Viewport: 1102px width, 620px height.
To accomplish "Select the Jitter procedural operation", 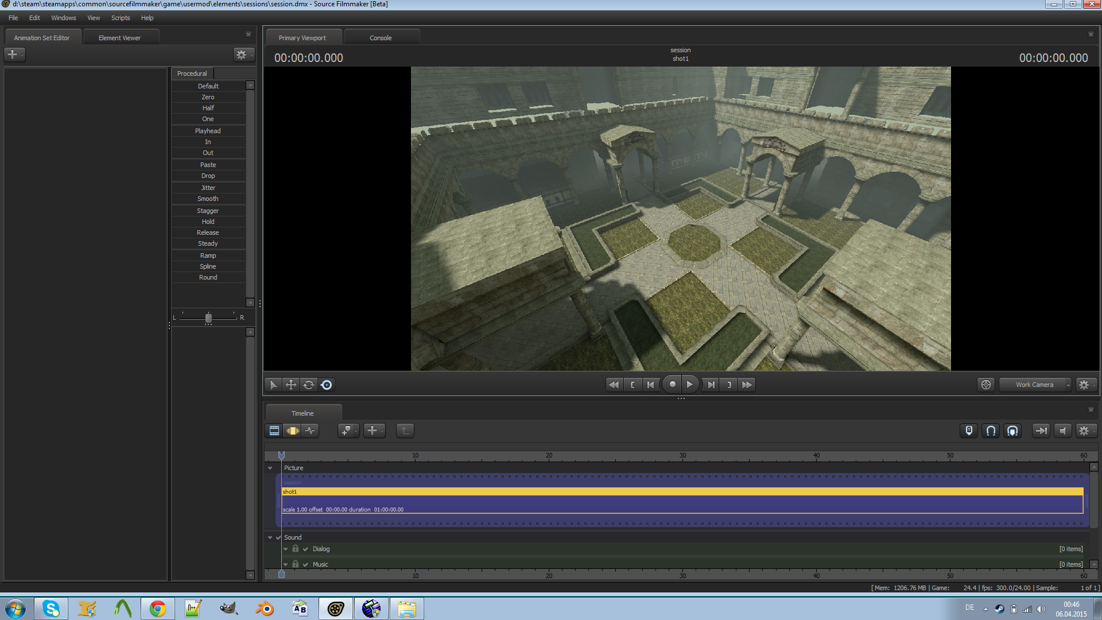I will tap(208, 187).
